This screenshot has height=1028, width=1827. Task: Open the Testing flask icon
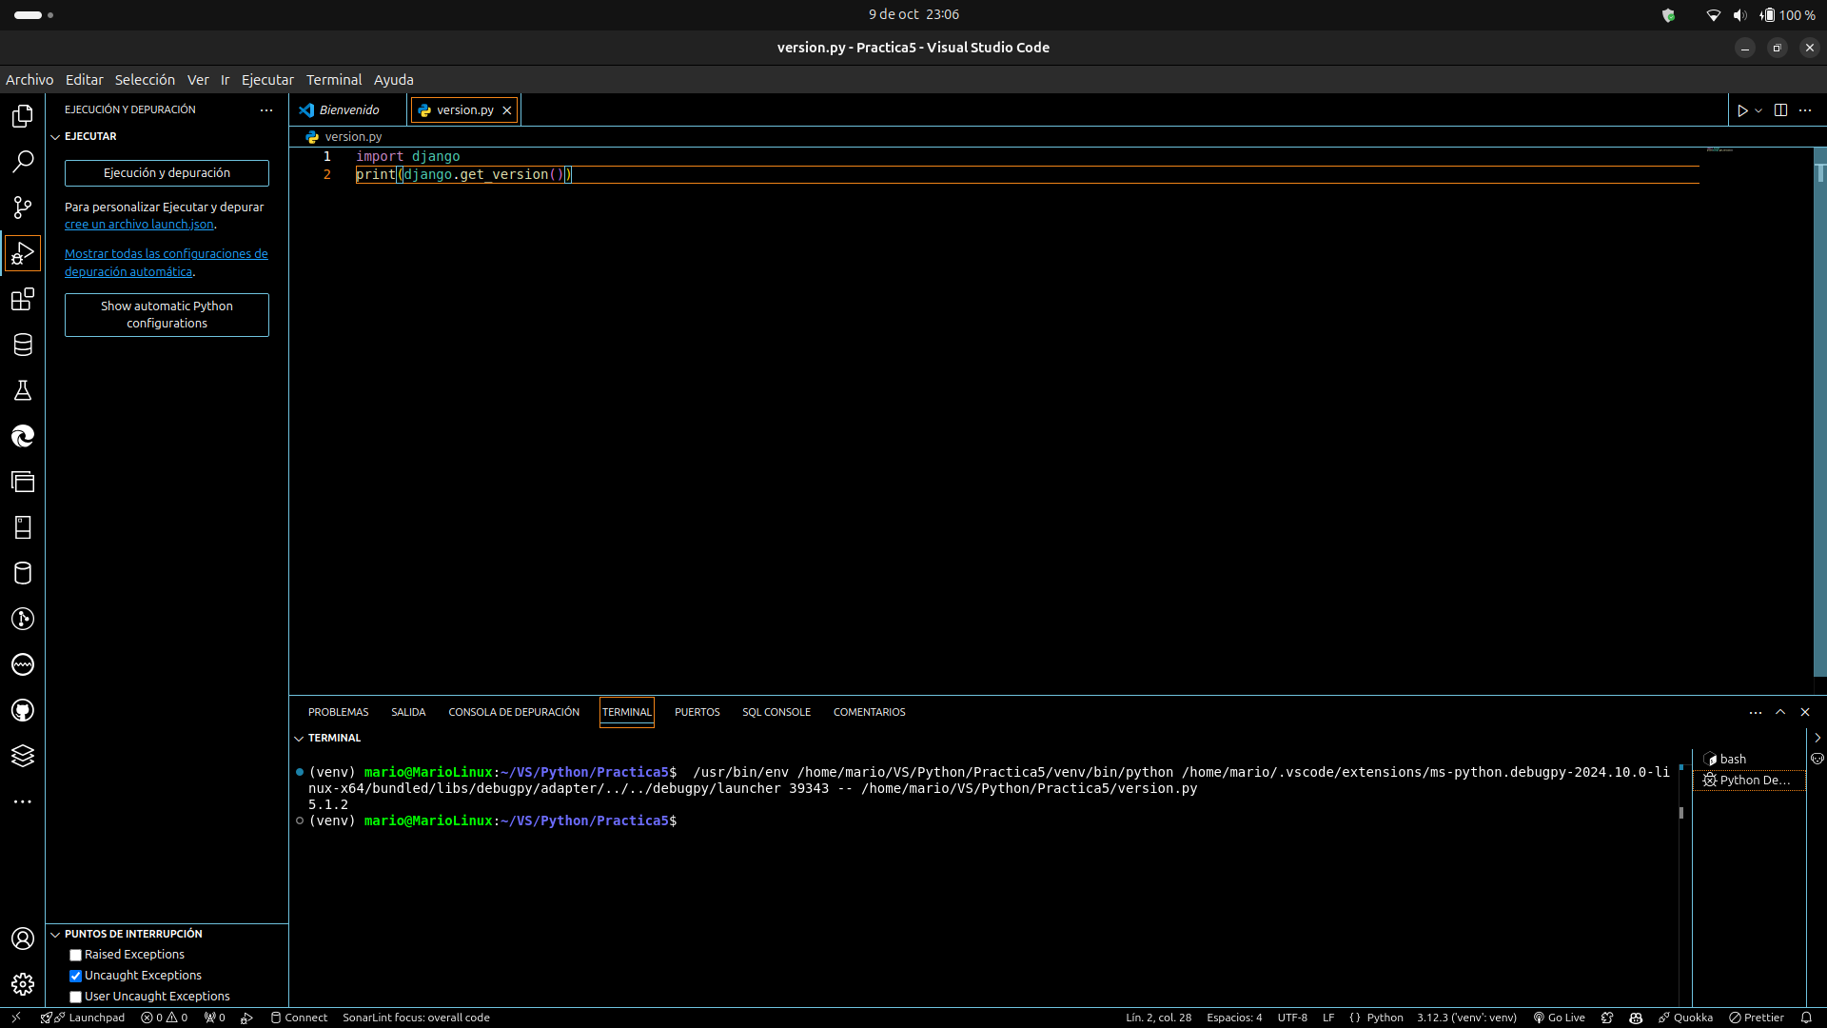(x=23, y=390)
